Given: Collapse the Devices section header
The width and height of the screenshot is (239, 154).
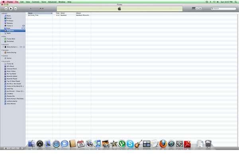Looking at the screenshot, I should pos(2,45).
